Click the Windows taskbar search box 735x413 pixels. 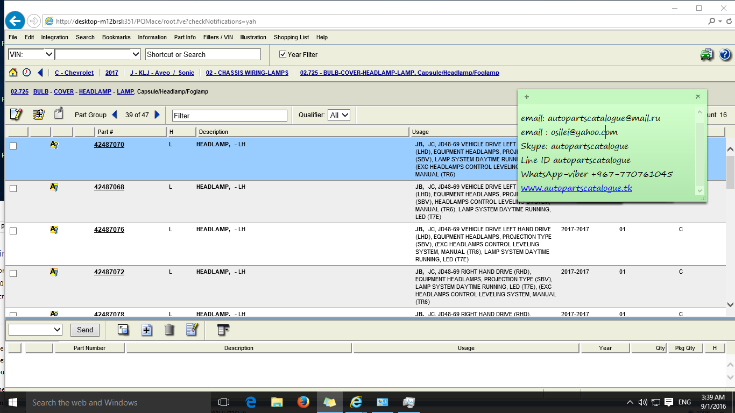click(x=117, y=402)
